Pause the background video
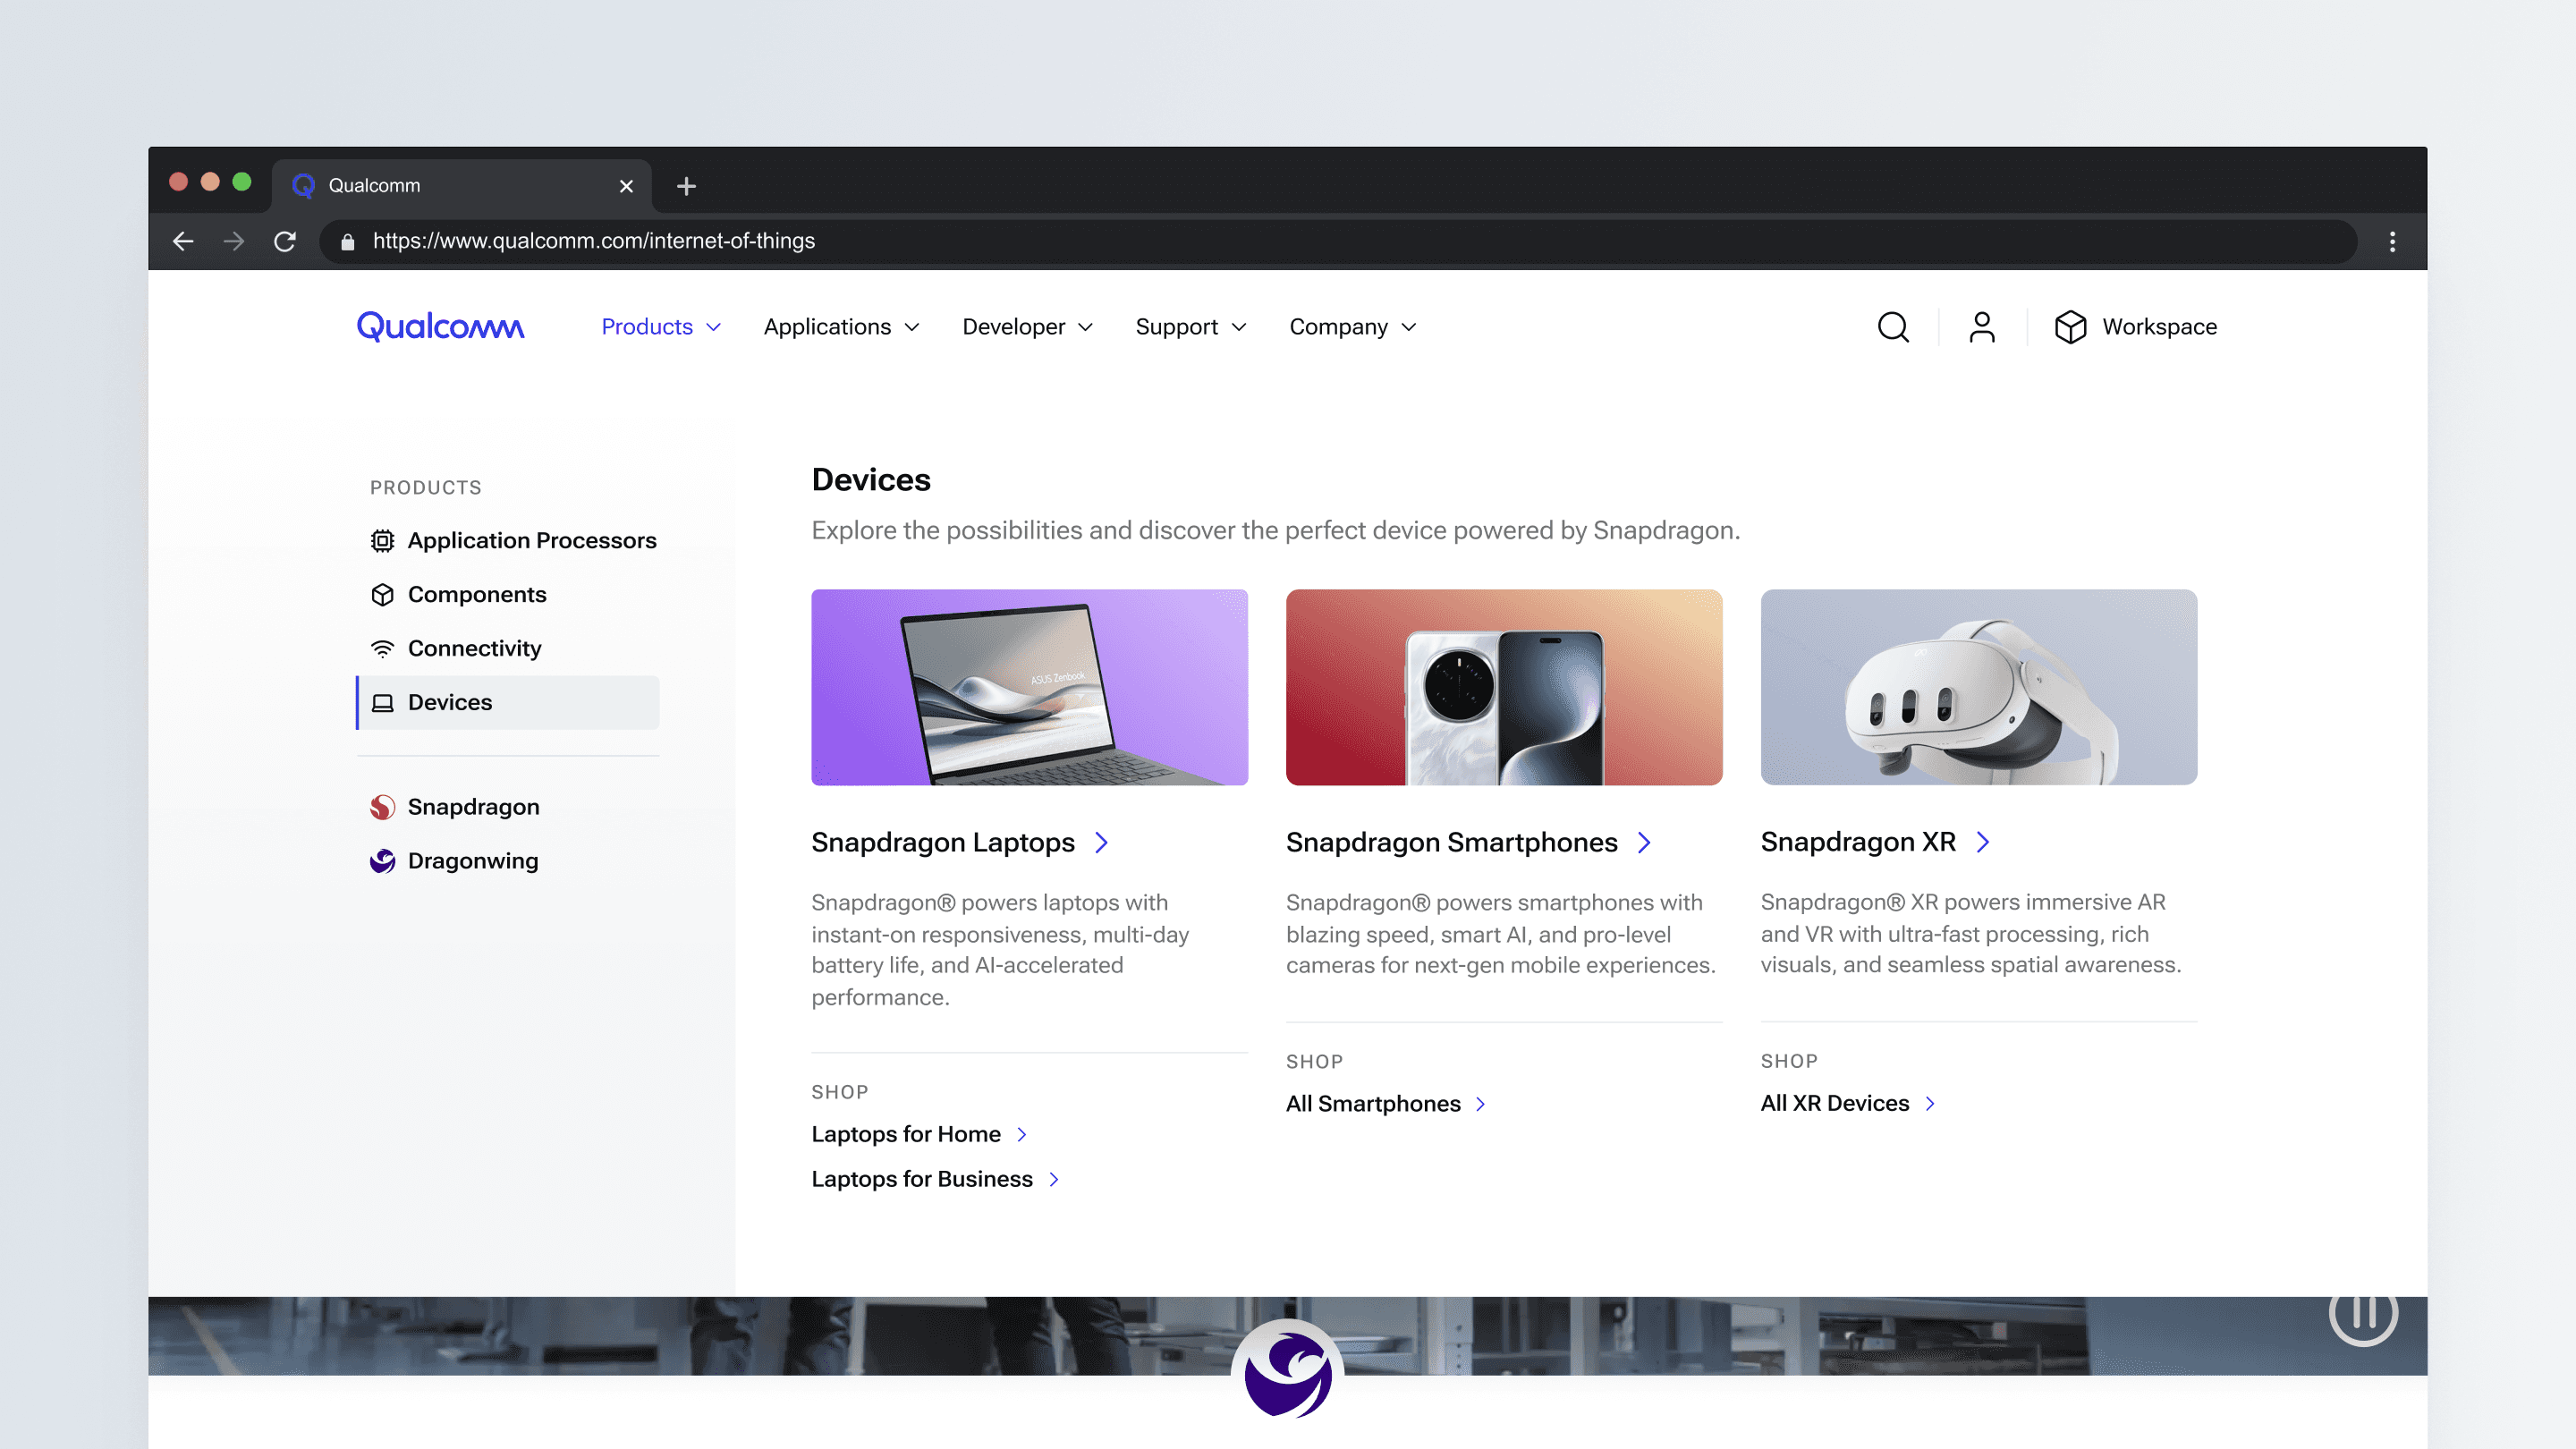The height and width of the screenshot is (1449, 2576). [2362, 1312]
